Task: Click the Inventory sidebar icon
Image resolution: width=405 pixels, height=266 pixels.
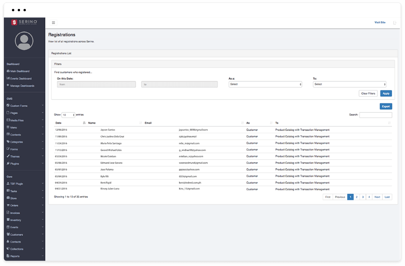Action: pos(8,220)
